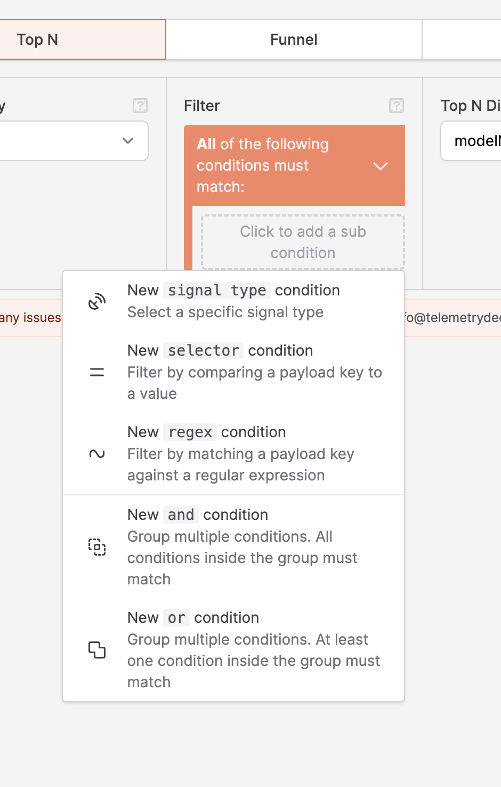The width and height of the screenshot is (501, 787).
Task: Click the equals icon beside selector condition
Action: point(97,372)
